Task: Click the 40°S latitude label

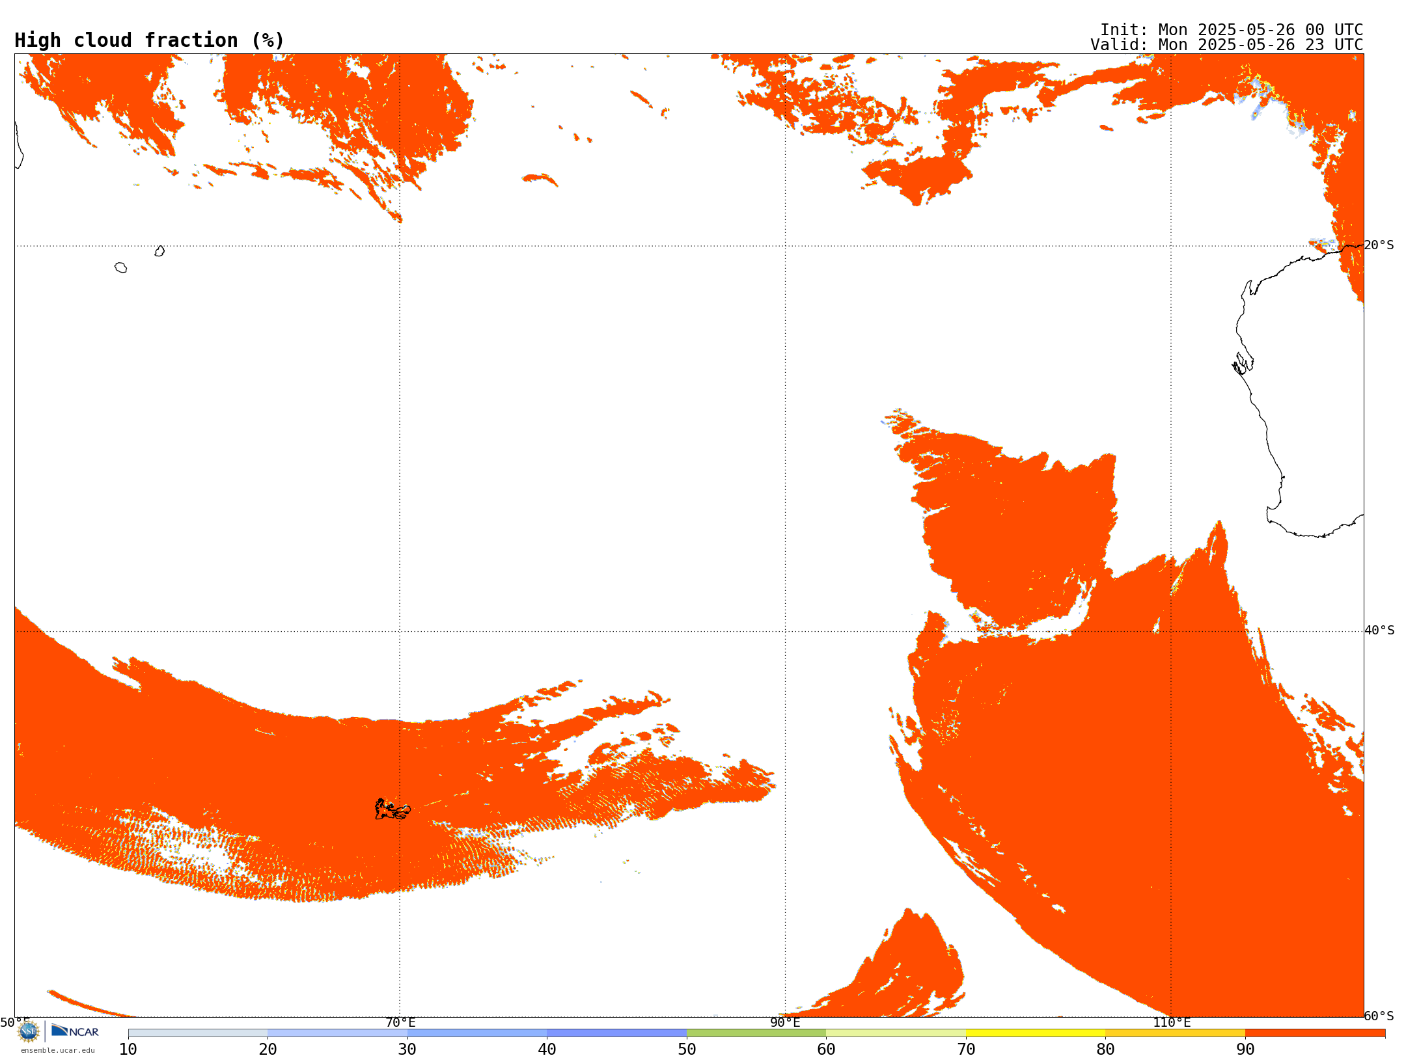Action: (1379, 631)
